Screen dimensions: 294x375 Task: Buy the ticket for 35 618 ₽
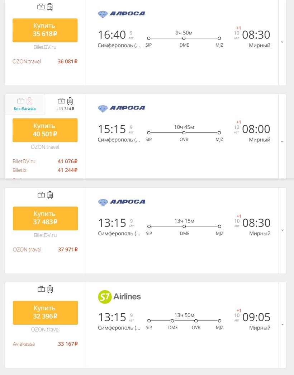click(x=45, y=30)
